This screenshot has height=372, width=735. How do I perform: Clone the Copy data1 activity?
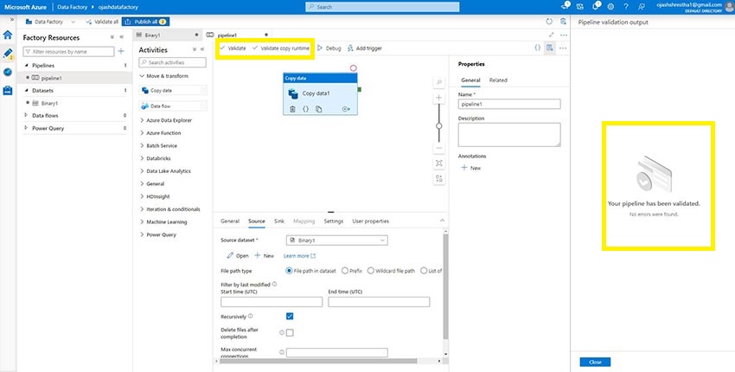pyautogui.click(x=319, y=109)
